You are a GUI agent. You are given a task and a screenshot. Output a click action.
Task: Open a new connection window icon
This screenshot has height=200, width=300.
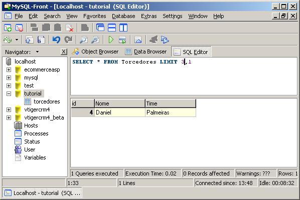click(8, 28)
